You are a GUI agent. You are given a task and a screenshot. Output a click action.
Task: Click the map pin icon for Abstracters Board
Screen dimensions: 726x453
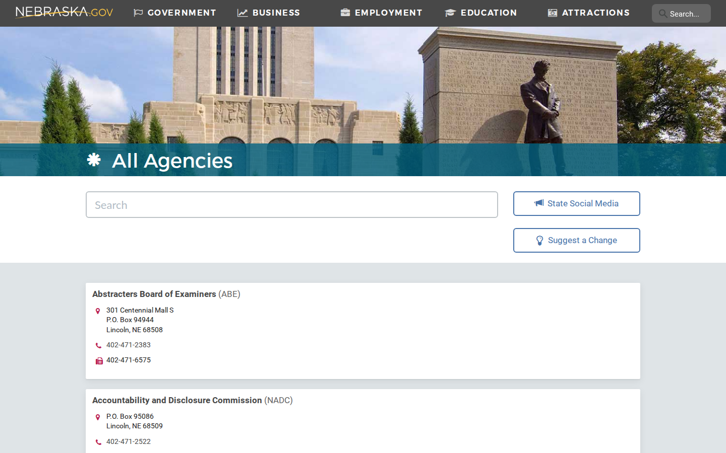point(98,311)
